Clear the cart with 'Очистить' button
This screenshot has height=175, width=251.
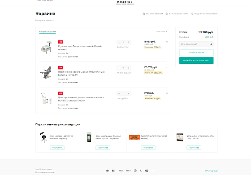coord(162,31)
